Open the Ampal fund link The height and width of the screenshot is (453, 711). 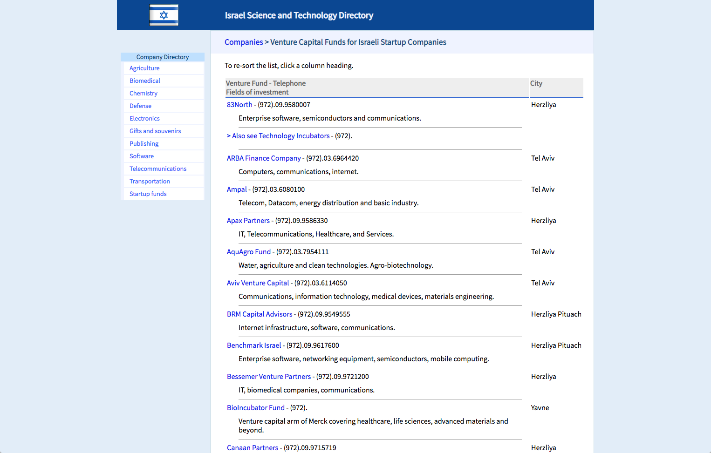[x=237, y=189]
